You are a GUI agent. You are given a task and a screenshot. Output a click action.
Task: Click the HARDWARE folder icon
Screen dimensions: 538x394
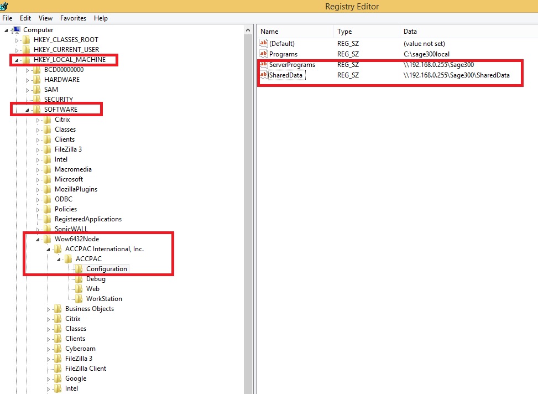click(x=37, y=80)
